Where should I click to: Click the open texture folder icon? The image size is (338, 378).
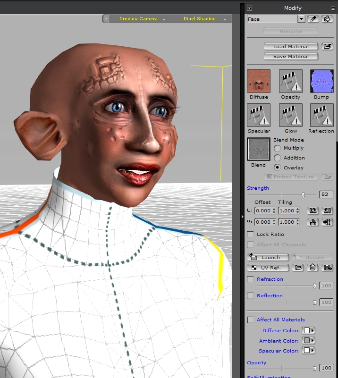point(298,268)
